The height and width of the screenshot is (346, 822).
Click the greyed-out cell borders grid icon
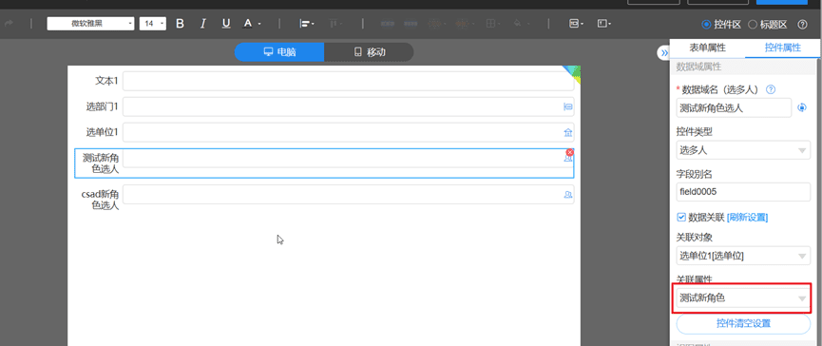click(x=491, y=24)
